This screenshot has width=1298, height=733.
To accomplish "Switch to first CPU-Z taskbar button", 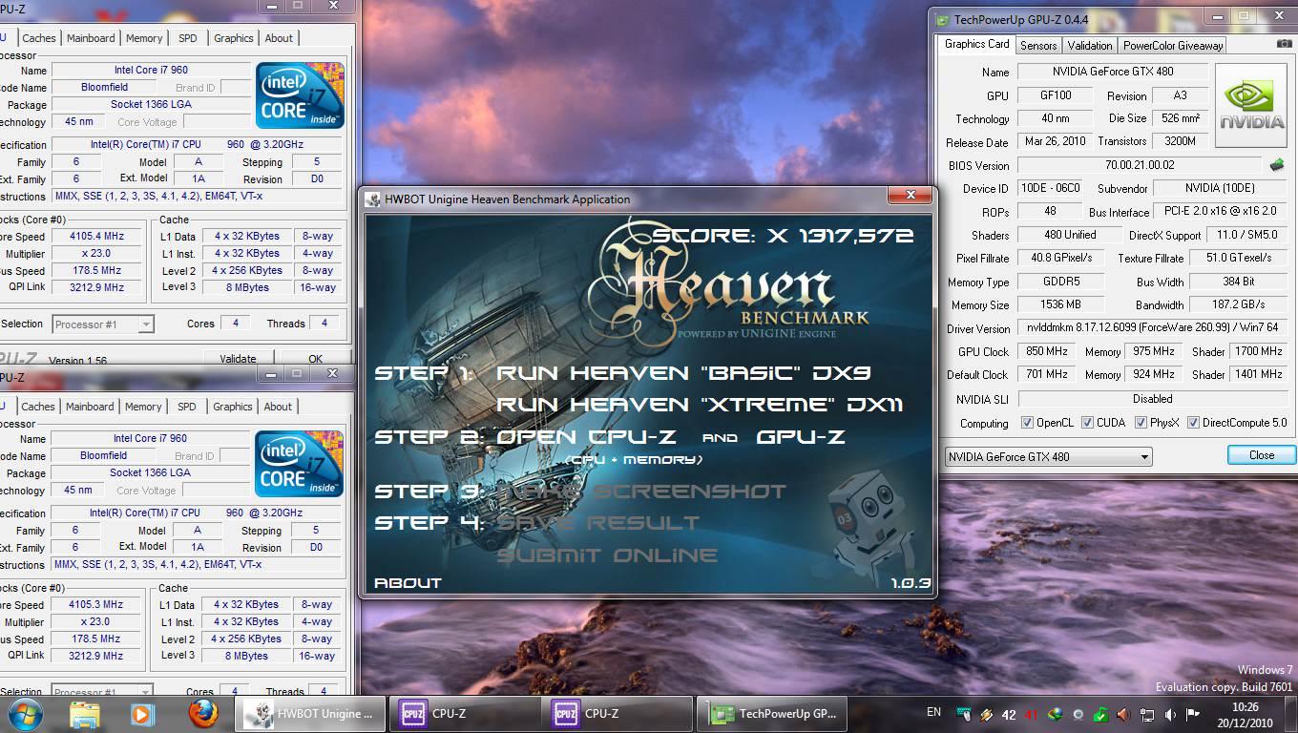I will pos(464,714).
